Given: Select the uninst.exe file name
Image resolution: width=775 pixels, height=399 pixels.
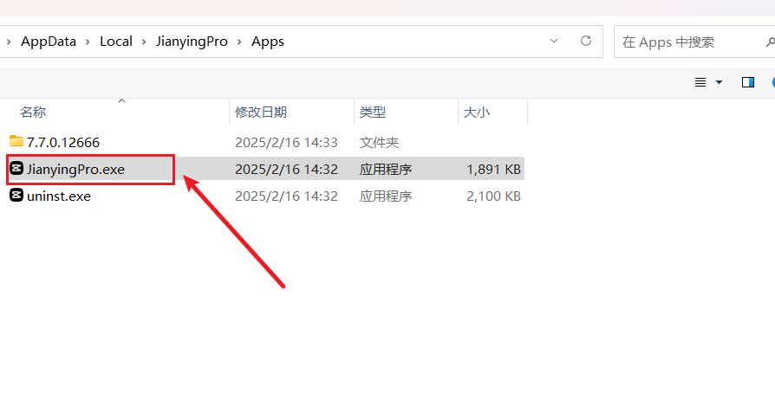Looking at the screenshot, I should pyautogui.click(x=59, y=196).
